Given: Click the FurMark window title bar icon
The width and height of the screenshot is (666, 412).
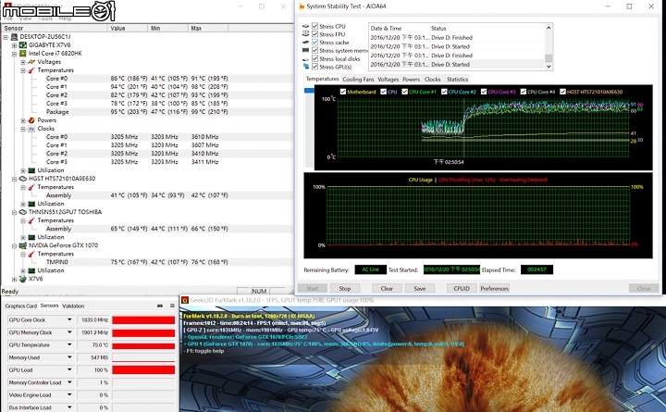Looking at the screenshot, I should 185,300.
